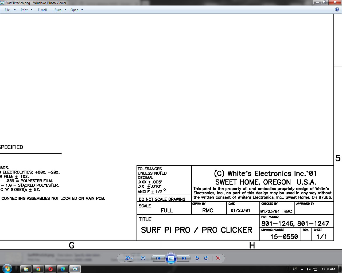Minimize the Photo Viewer window
This screenshot has height=273, width=342.
pyautogui.click(x=317, y=2)
